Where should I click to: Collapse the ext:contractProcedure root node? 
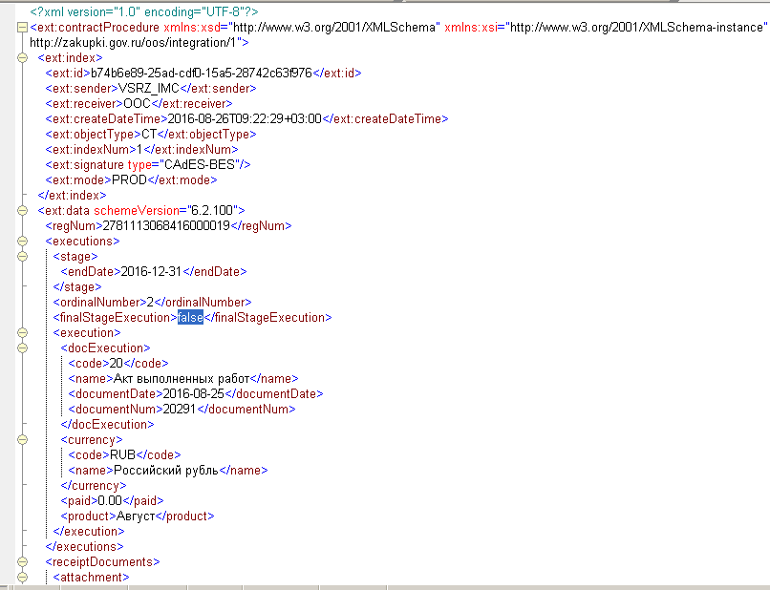tap(22, 28)
